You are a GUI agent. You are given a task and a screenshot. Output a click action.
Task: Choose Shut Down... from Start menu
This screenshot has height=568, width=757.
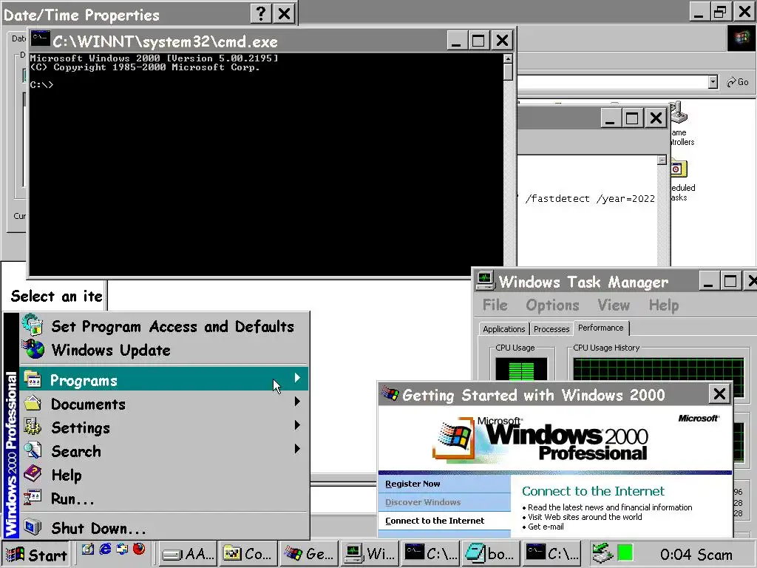point(164,527)
